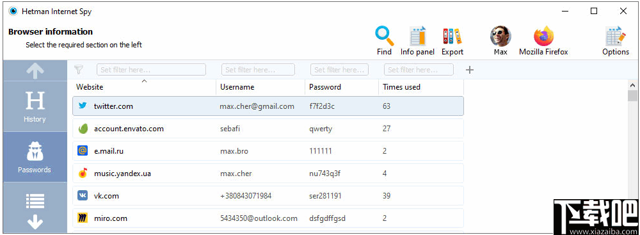Click the password ser281191
Viewport: 640px width, 235px height.
tap(325, 196)
